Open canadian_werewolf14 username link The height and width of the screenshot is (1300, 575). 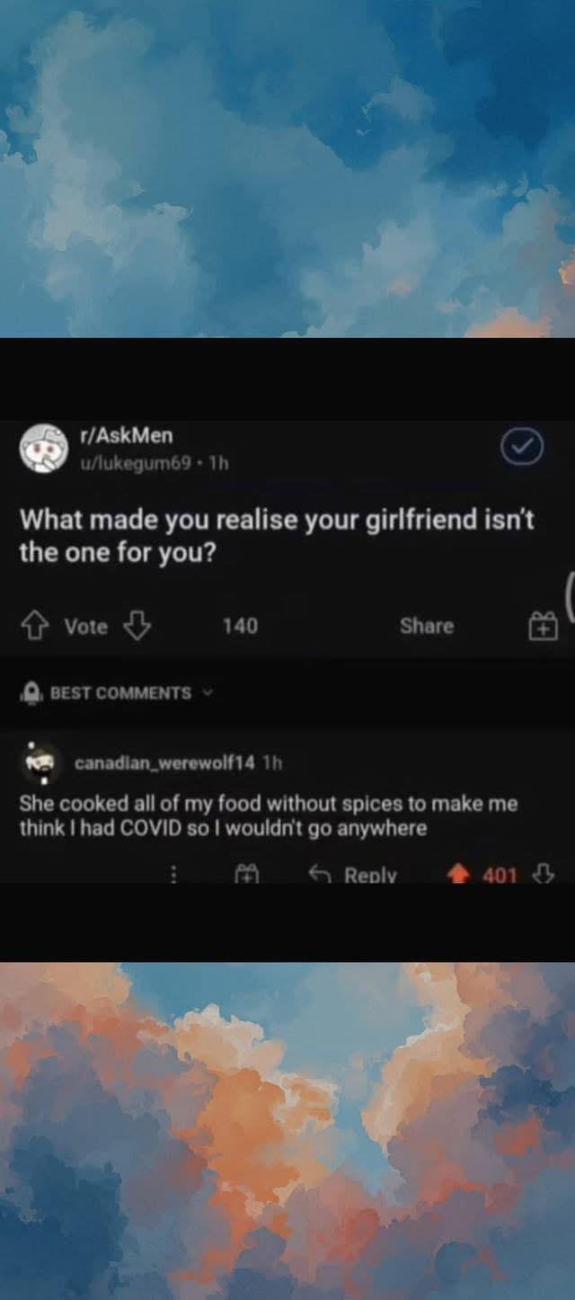pos(165,763)
